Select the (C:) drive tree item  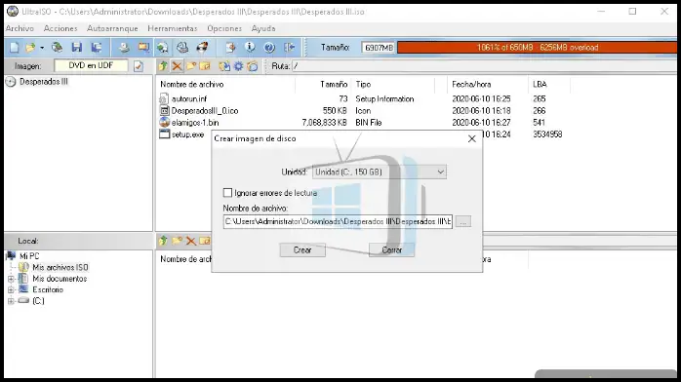click(38, 301)
